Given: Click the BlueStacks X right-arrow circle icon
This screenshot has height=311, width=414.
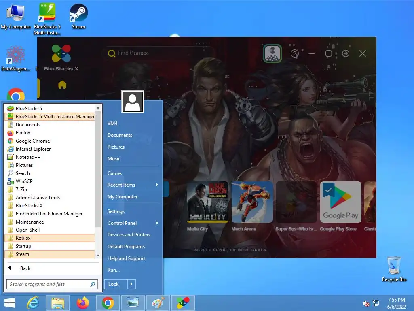Looking at the screenshot, I should click(x=346, y=54).
